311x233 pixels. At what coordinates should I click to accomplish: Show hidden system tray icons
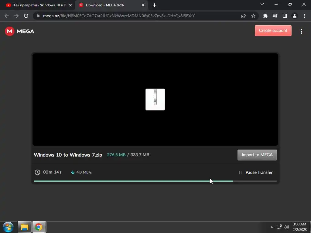point(272,227)
